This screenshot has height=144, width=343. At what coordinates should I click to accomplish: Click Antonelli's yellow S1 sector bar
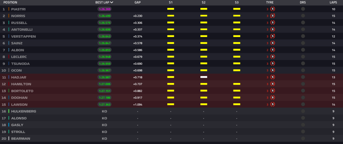(170, 30)
